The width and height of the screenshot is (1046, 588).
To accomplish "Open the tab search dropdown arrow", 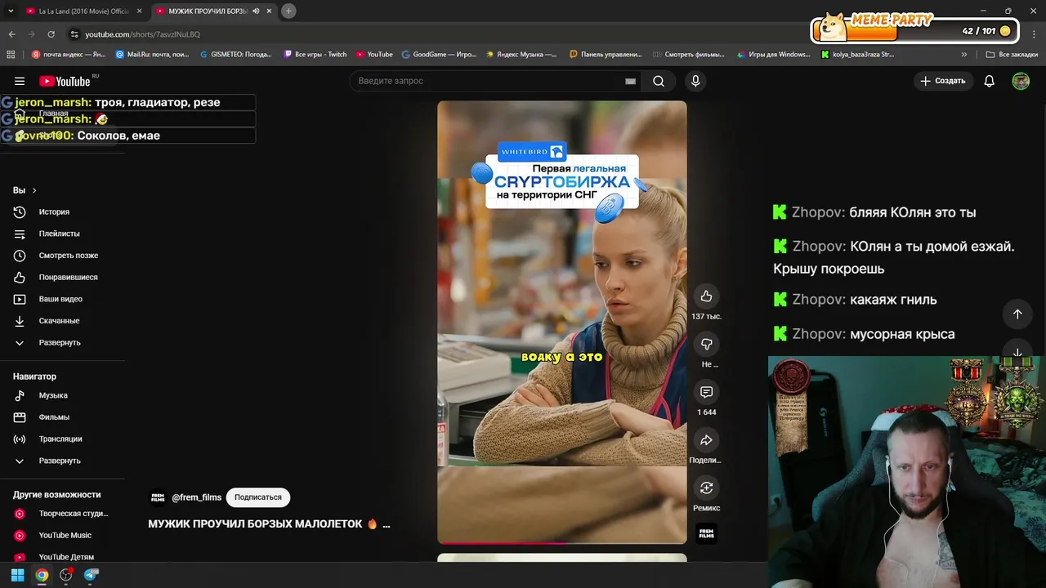I will [11, 11].
